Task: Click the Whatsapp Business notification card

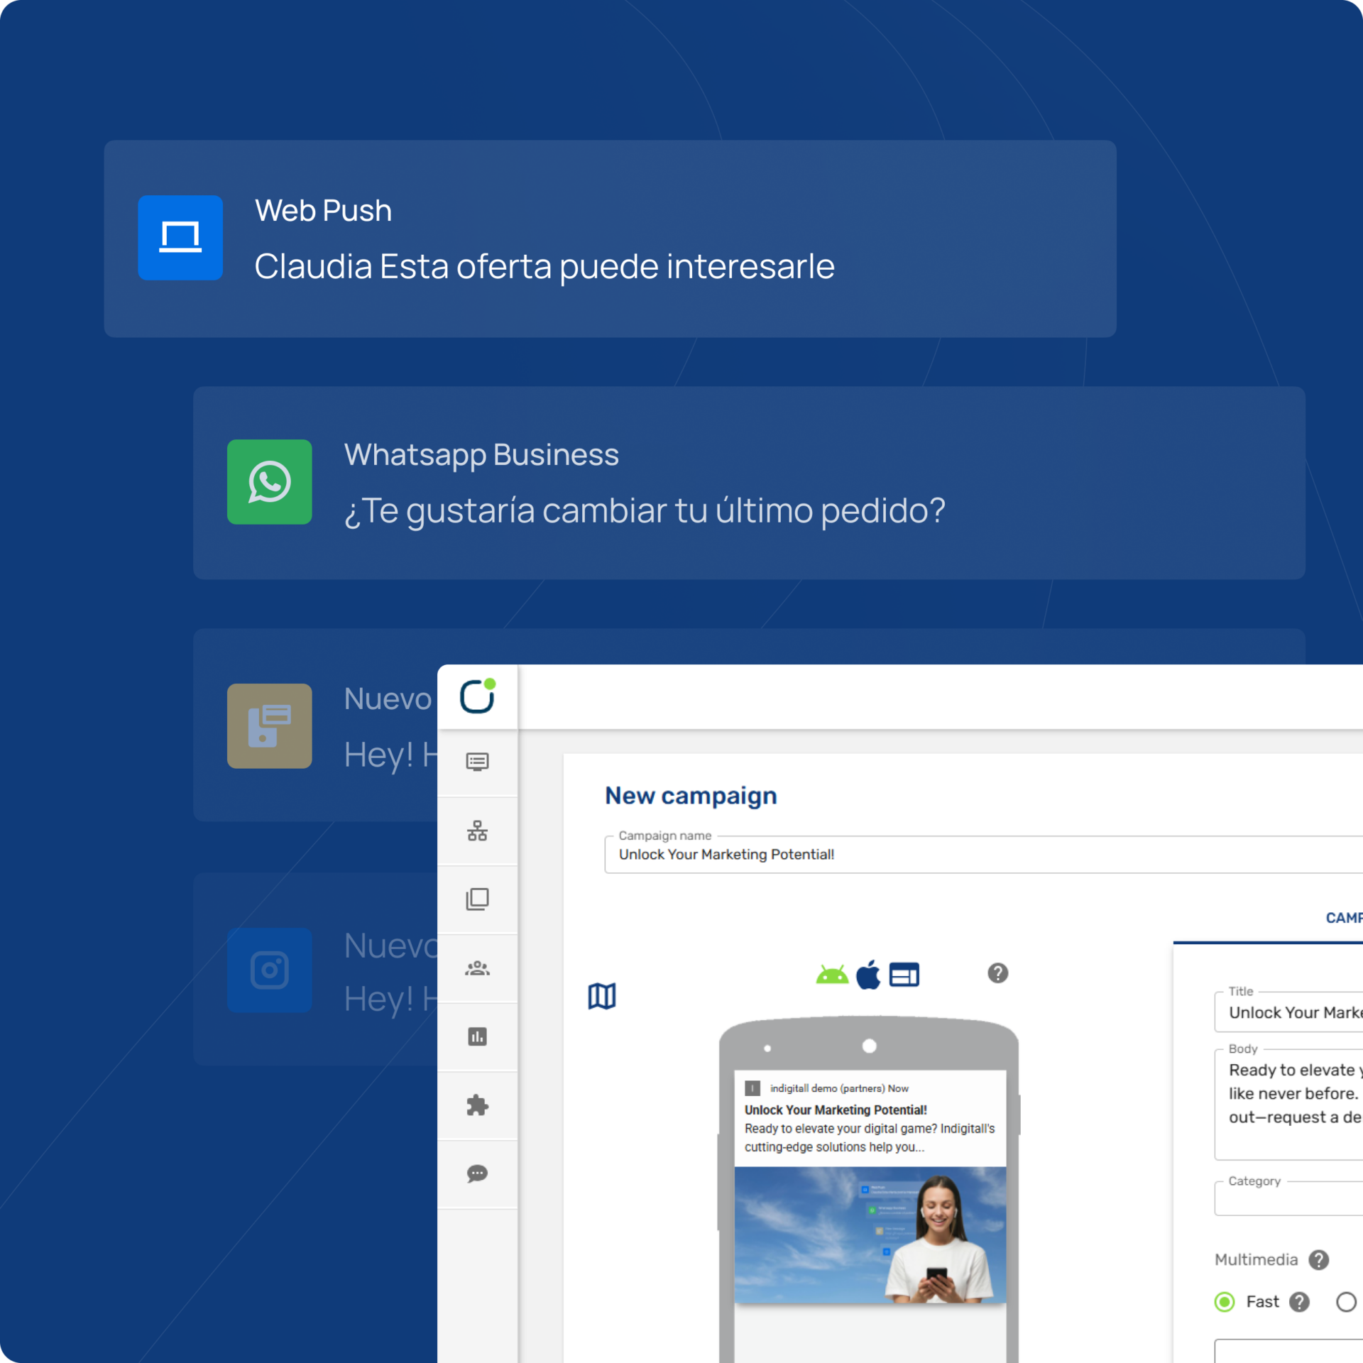Action: [745, 483]
